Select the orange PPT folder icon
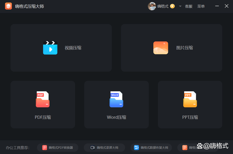The image size is (233, 154). click(x=190, y=100)
